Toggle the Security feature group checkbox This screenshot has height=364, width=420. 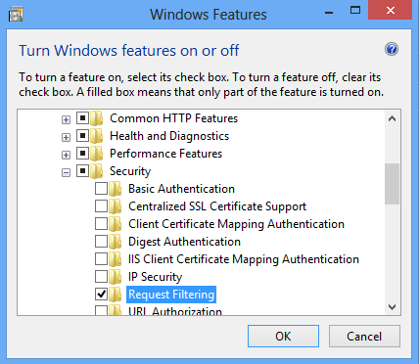click(82, 171)
